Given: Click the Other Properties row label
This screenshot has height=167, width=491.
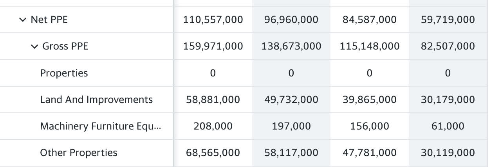Looking at the screenshot, I should [78, 153].
